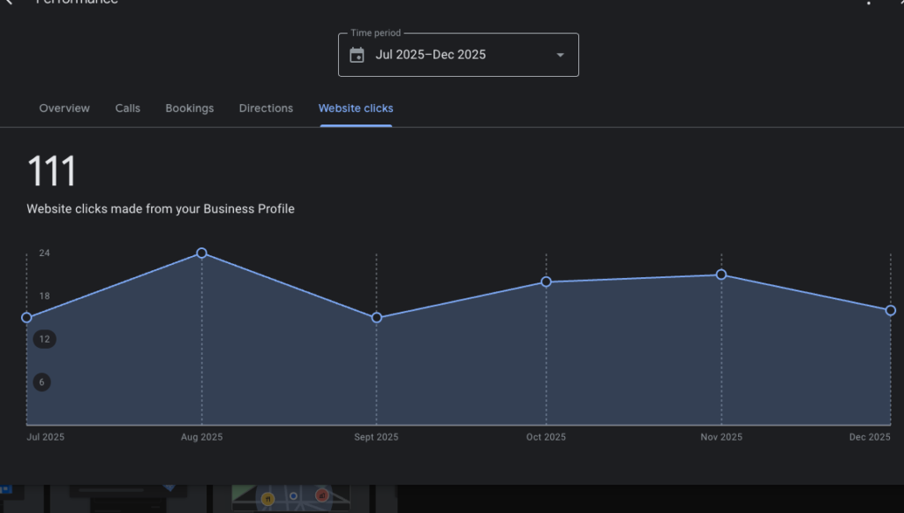Click the "Nov 2025" x-axis label
Screen dimensions: 904x513
click(721, 437)
